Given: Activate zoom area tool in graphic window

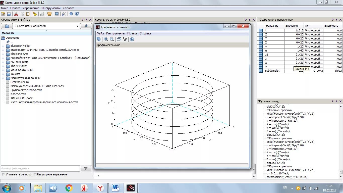Looking at the screenshot, I should point(106,39).
